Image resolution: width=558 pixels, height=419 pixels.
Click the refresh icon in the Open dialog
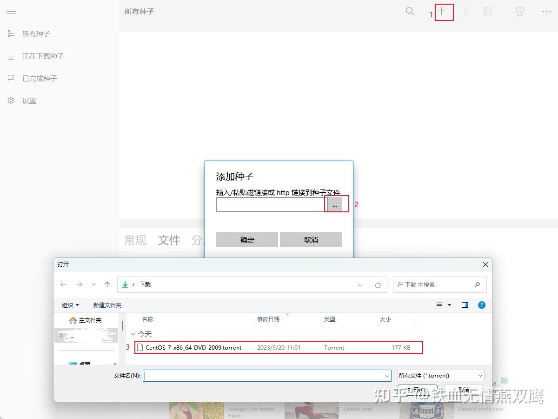pyautogui.click(x=378, y=284)
